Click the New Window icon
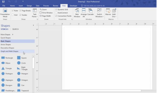157x93 pixels. tap(77, 11)
